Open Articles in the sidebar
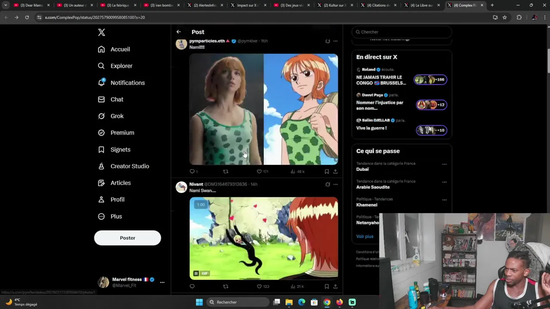The height and width of the screenshot is (309, 550). (114, 183)
